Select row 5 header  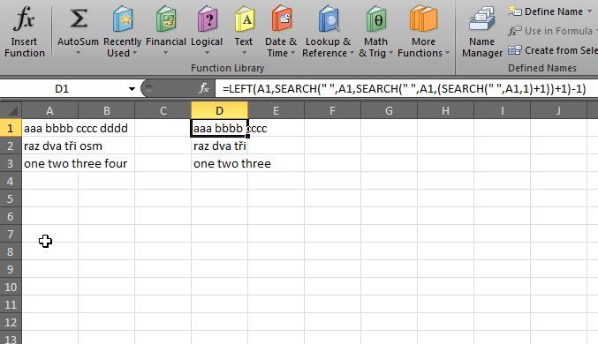(x=11, y=198)
